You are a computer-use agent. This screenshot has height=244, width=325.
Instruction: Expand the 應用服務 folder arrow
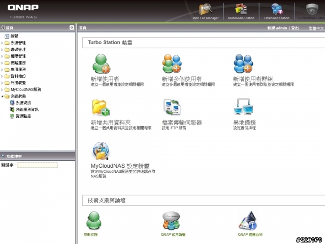pyautogui.click(x=2, y=70)
